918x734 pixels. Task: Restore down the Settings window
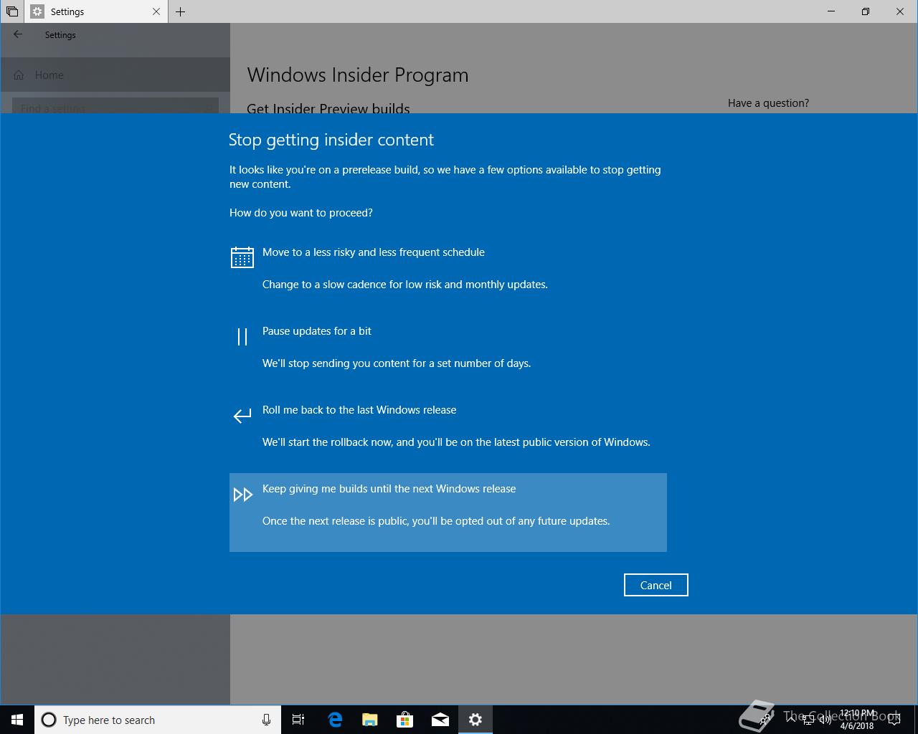click(x=866, y=11)
